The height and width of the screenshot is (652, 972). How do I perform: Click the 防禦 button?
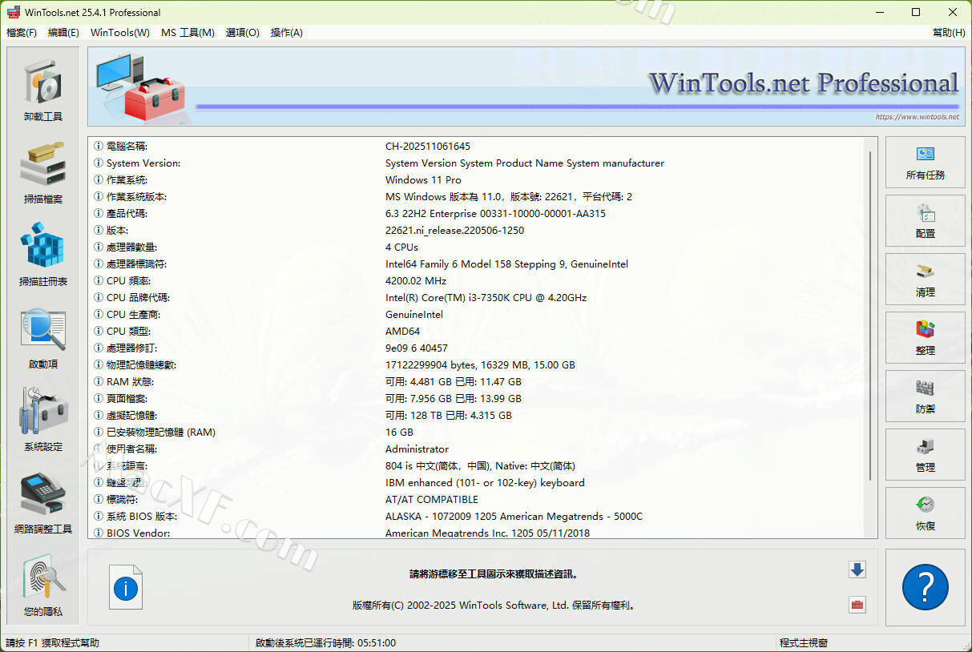(925, 396)
